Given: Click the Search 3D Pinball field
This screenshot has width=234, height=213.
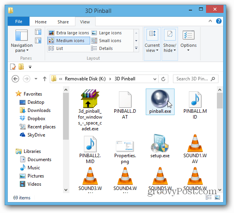Looking at the screenshot, I should click(196, 79).
